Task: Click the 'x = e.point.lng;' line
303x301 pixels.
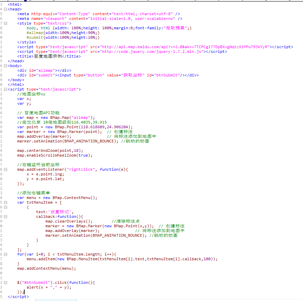Action: point(46,174)
